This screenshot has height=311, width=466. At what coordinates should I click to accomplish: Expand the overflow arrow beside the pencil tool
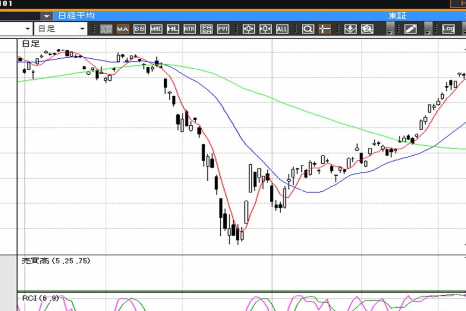click(428, 30)
